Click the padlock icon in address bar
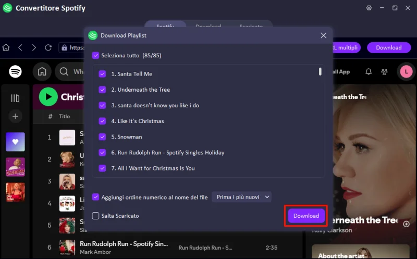417x259 pixels. click(x=64, y=47)
